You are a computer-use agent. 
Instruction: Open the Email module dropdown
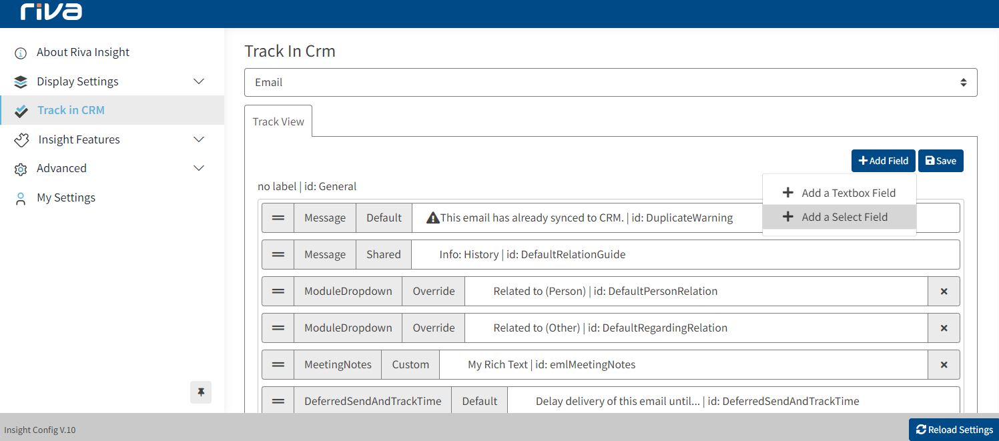point(610,83)
